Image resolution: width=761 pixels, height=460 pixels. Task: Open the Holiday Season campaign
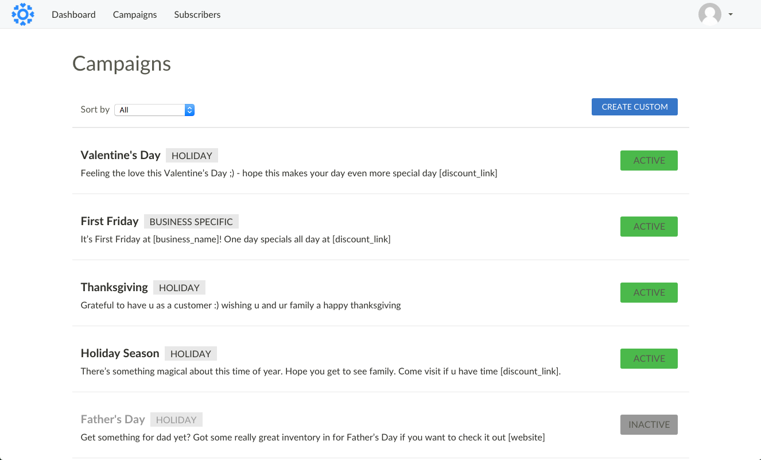[120, 353]
